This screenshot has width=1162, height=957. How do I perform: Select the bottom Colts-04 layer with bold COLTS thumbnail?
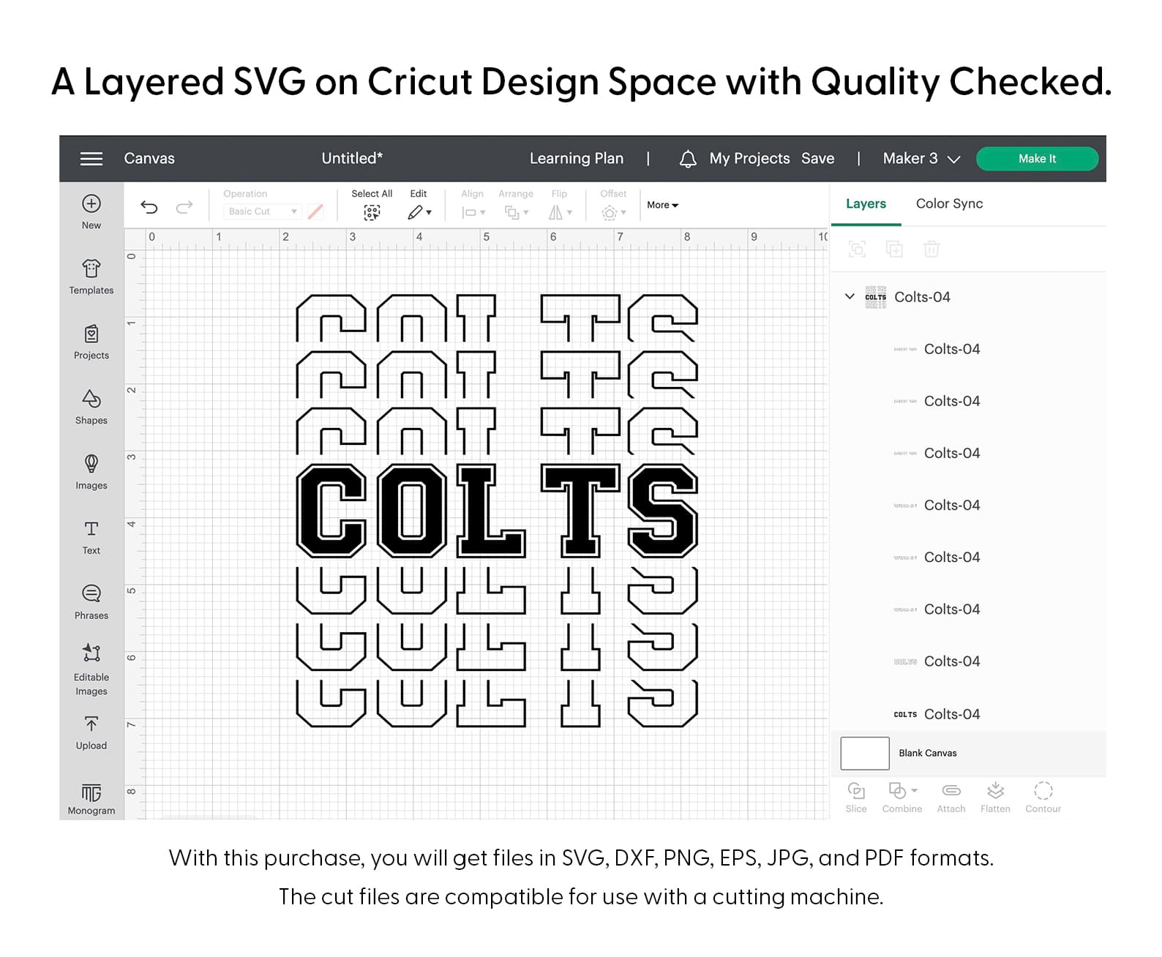[968, 714]
